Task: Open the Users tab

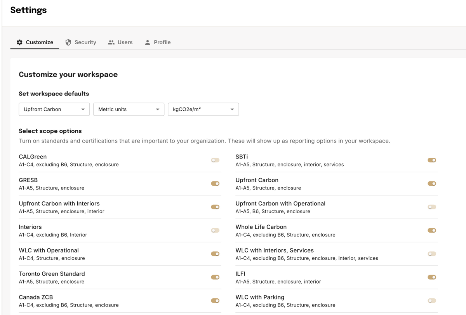Action: [120, 42]
